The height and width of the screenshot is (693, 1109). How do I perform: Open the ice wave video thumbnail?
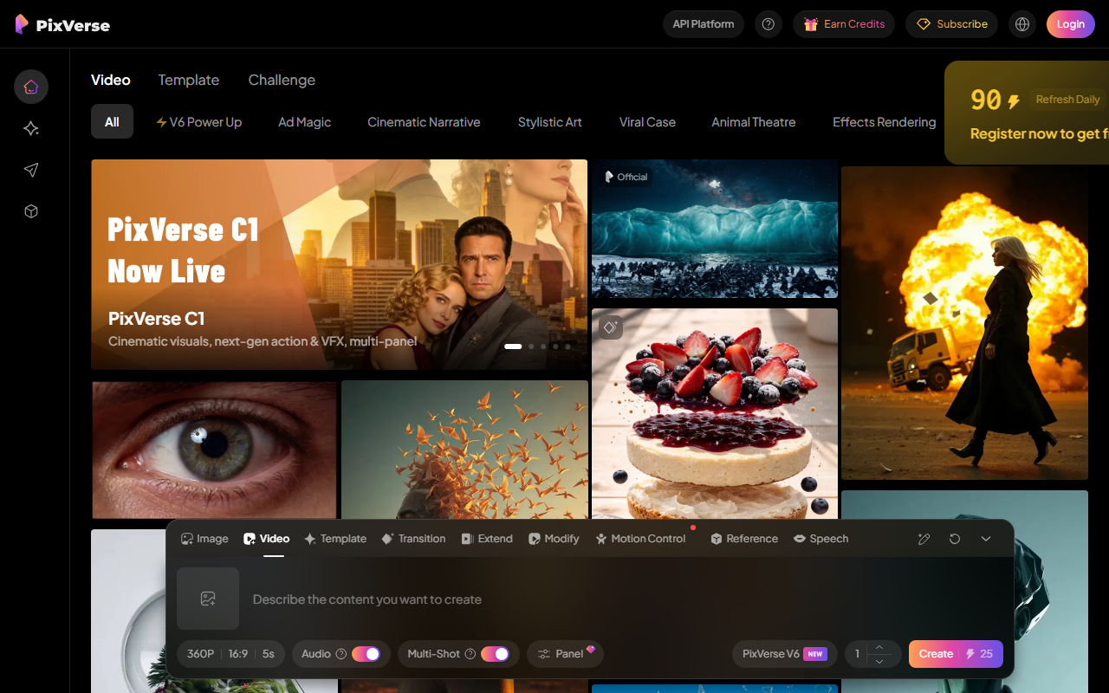(x=715, y=229)
